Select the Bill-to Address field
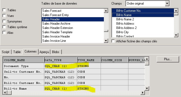Image resolution: width=181 pixels, height=97 pixels. [x=143, y=24]
